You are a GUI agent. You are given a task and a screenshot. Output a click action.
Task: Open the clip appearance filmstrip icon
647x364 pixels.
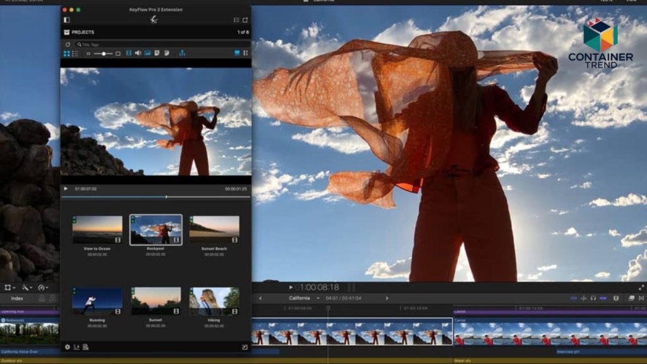click(615, 298)
